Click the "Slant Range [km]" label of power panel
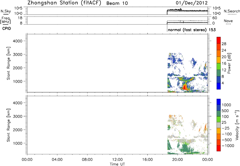 pyautogui.click(x=8, y=63)
